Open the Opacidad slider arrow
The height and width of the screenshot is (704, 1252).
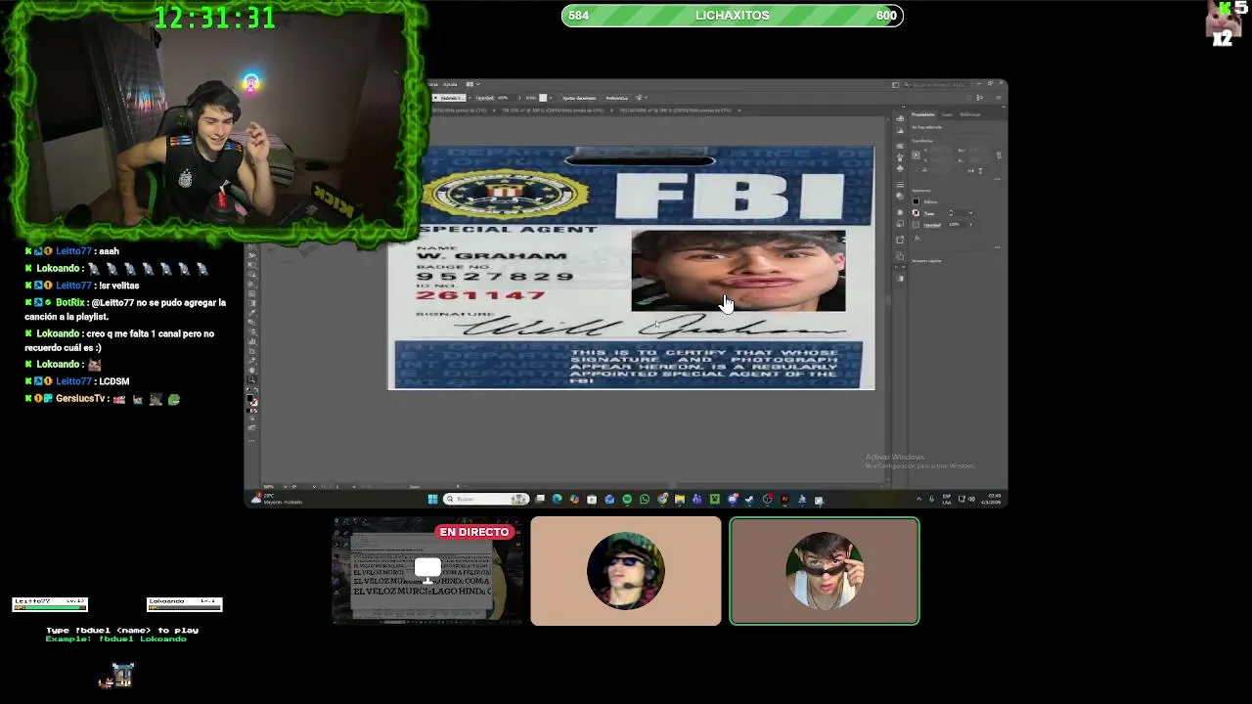coord(971,224)
